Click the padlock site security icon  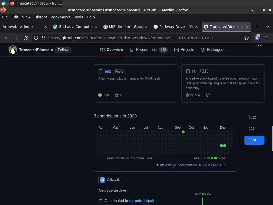pyautogui.click(x=43, y=38)
